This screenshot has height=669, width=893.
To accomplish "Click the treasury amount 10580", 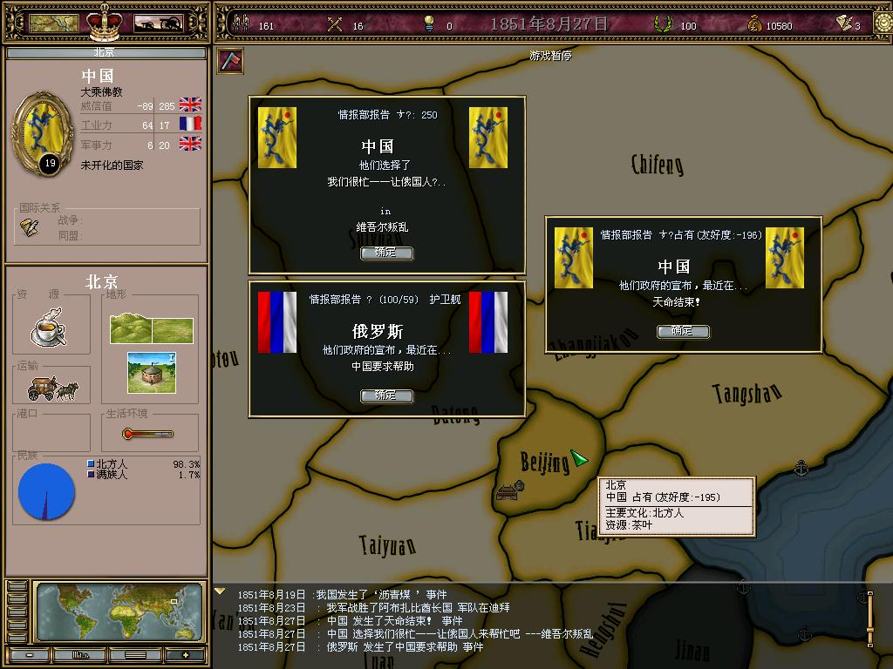I will tap(779, 25).
